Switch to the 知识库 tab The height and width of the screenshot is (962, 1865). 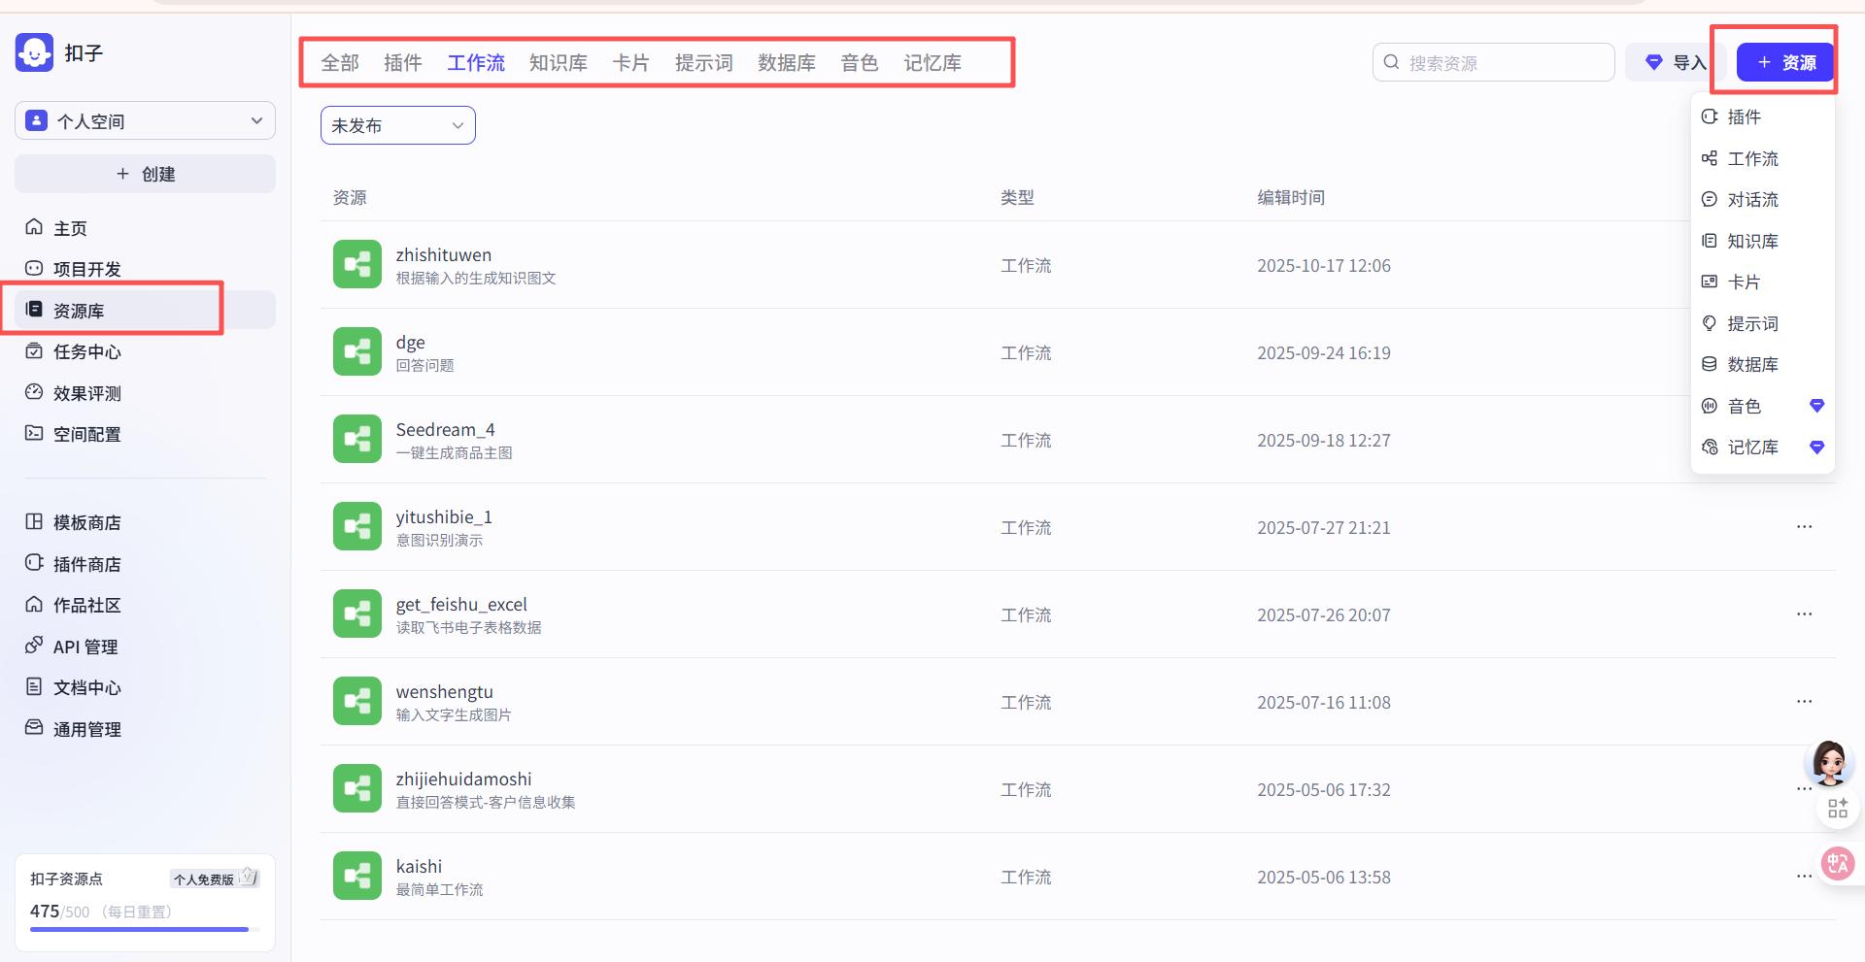pyautogui.click(x=559, y=62)
